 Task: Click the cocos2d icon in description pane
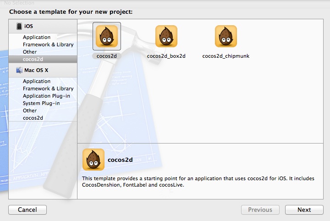[93, 160]
